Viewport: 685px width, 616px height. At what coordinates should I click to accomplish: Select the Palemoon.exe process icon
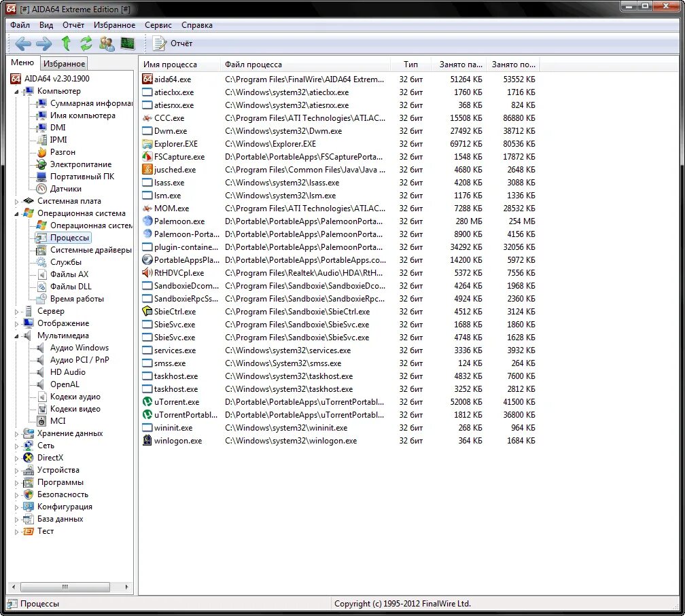(x=147, y=221)
